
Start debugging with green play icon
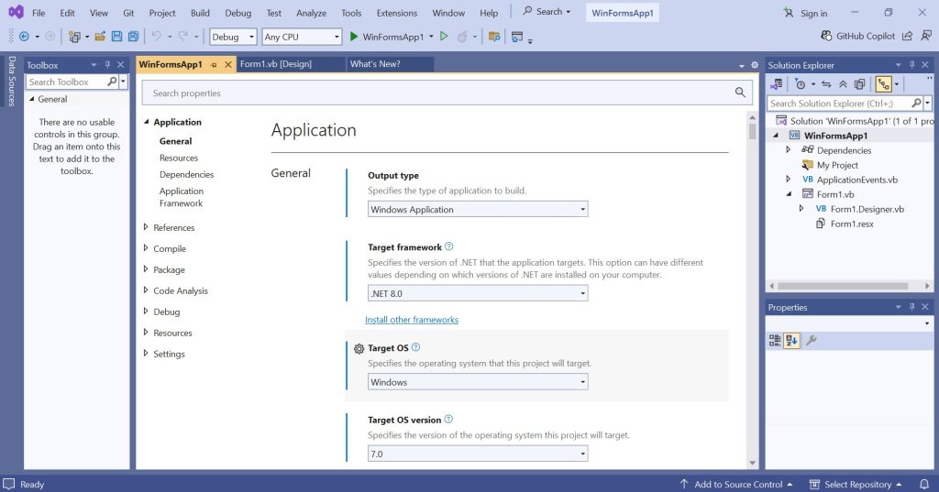point(353,37)
